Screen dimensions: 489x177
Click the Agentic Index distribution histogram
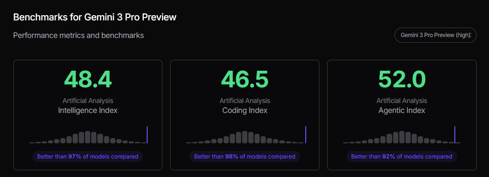tap(402, 135)
